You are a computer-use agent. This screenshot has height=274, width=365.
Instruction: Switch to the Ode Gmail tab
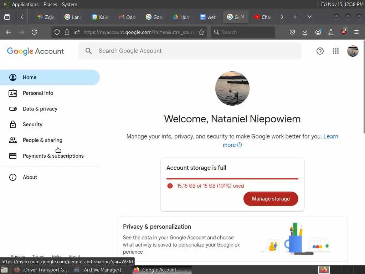(x=127, y=17)
